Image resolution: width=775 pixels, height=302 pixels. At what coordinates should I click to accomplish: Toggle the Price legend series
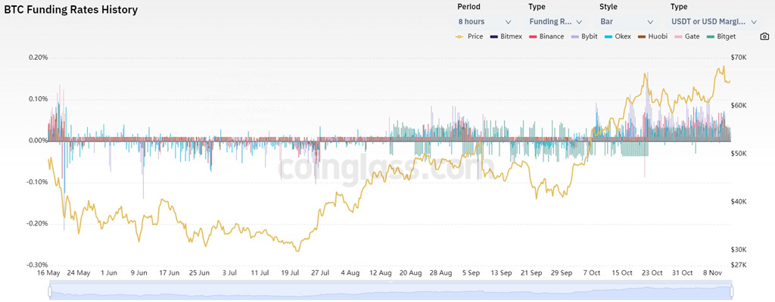pyautogui.click(x=469, y=36)
